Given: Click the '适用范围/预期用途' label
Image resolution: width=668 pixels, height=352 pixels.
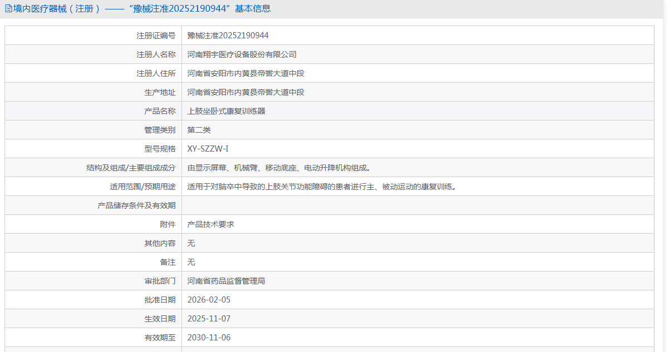Looking at the screenshot, I should [144, 187].
